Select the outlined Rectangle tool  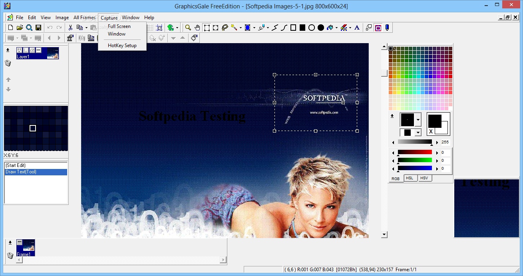(293, 28)
